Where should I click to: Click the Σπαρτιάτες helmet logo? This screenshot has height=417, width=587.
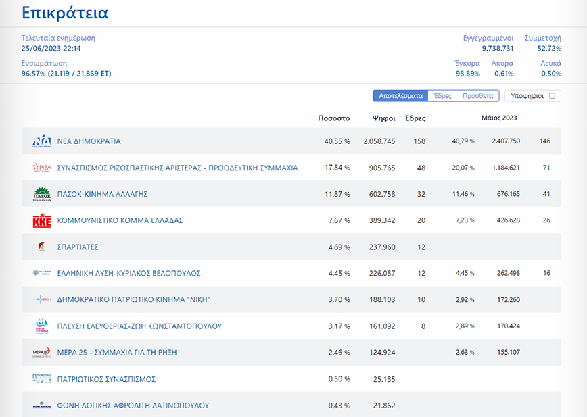coord(42,247)
